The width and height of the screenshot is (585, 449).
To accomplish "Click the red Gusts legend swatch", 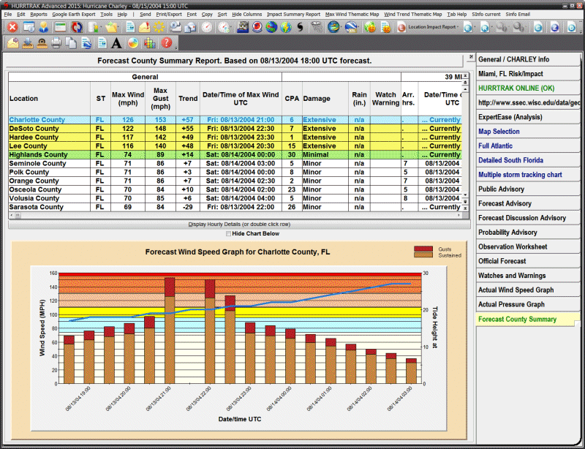I will point(424,249).
